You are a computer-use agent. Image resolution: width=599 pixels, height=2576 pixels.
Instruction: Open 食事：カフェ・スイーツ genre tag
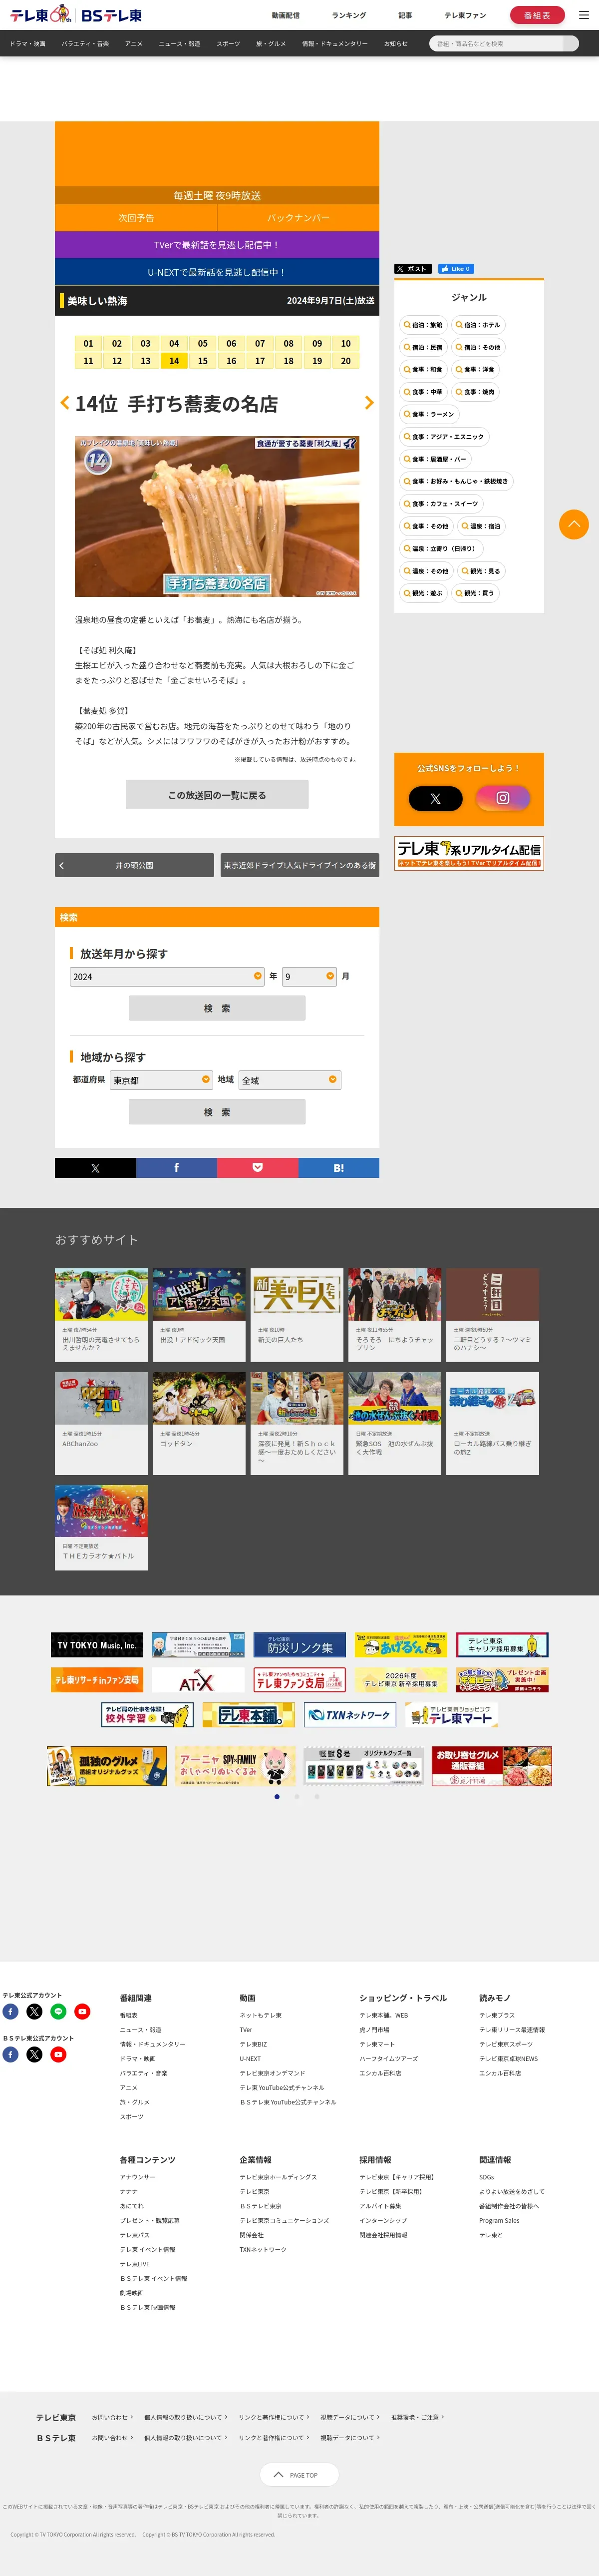click(441, 504)
